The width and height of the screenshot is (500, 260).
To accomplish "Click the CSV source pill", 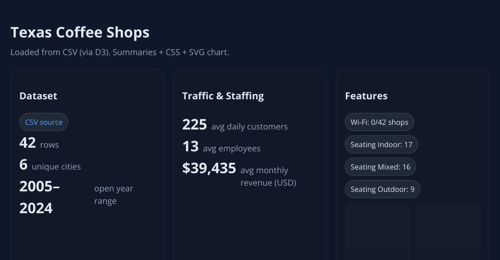I will 44,122.
